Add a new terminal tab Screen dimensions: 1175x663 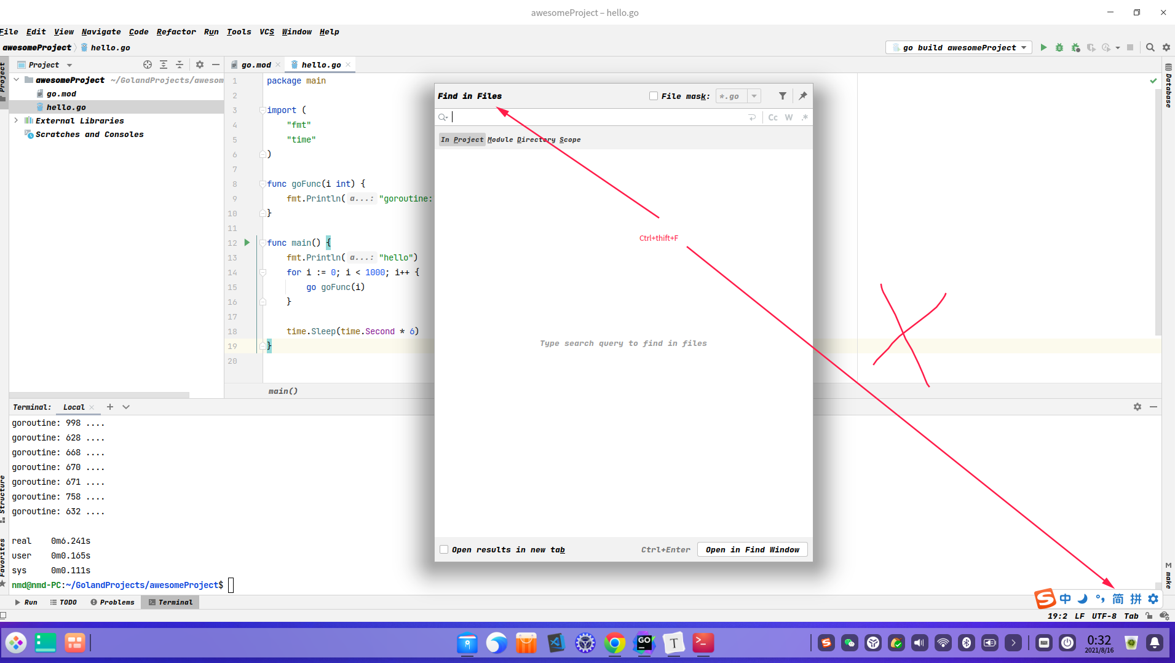(x=110, y=407)
